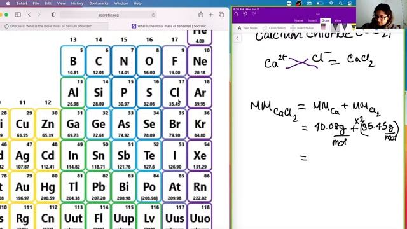Go back in Safari history
This screenshot has height=229, width=407.
coord(29,15)
